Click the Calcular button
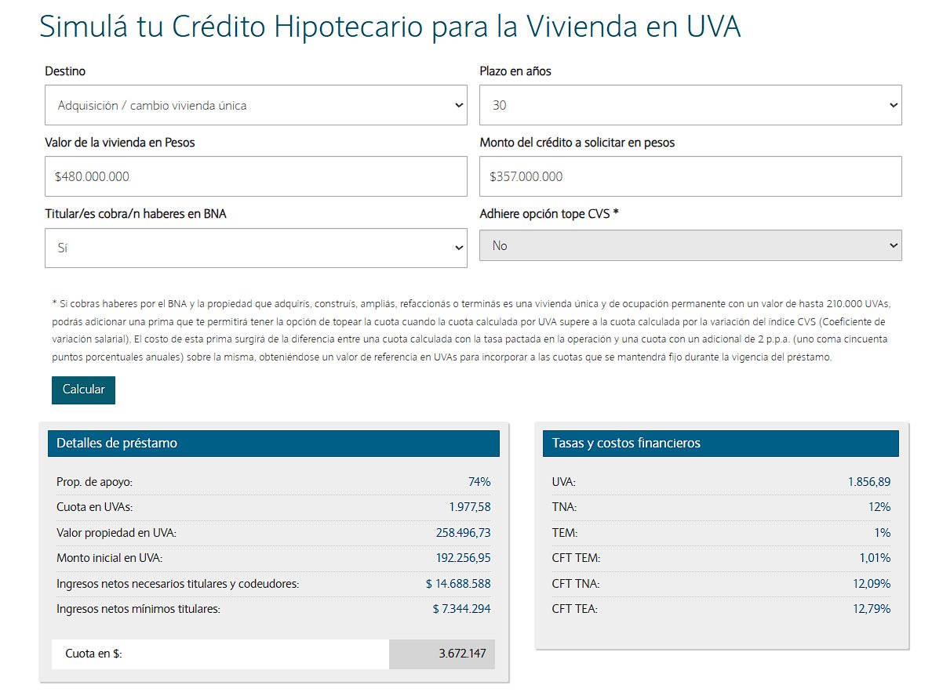The width and height of the screenshot is (932, 692). pyautogui.click(x=83, y=389)
